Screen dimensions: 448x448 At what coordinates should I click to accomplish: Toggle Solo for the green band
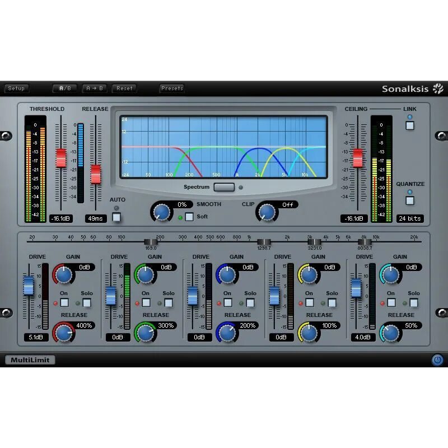point(169,302)
